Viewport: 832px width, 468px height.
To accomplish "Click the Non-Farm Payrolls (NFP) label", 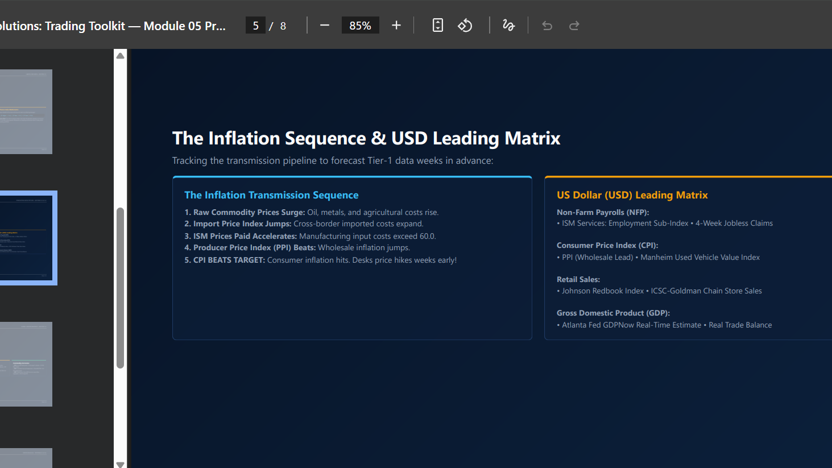I will 603,212.
